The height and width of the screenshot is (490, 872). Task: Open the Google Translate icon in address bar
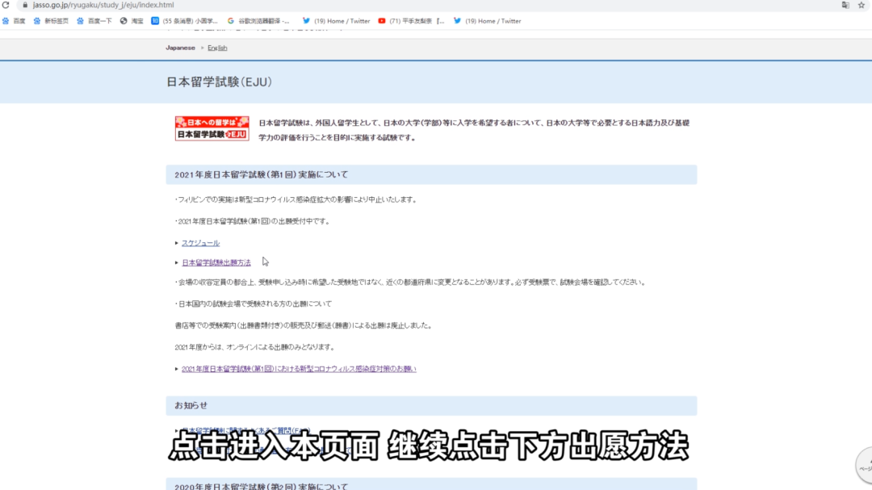(845, 5)
